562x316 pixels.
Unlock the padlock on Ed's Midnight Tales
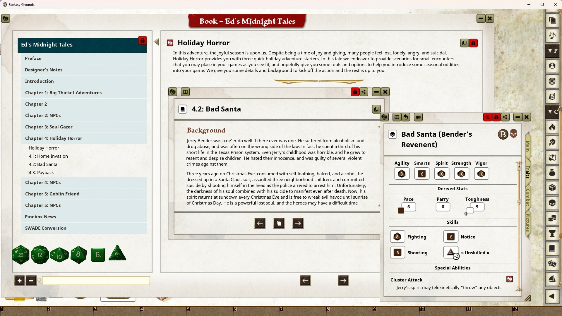[142, 41]
